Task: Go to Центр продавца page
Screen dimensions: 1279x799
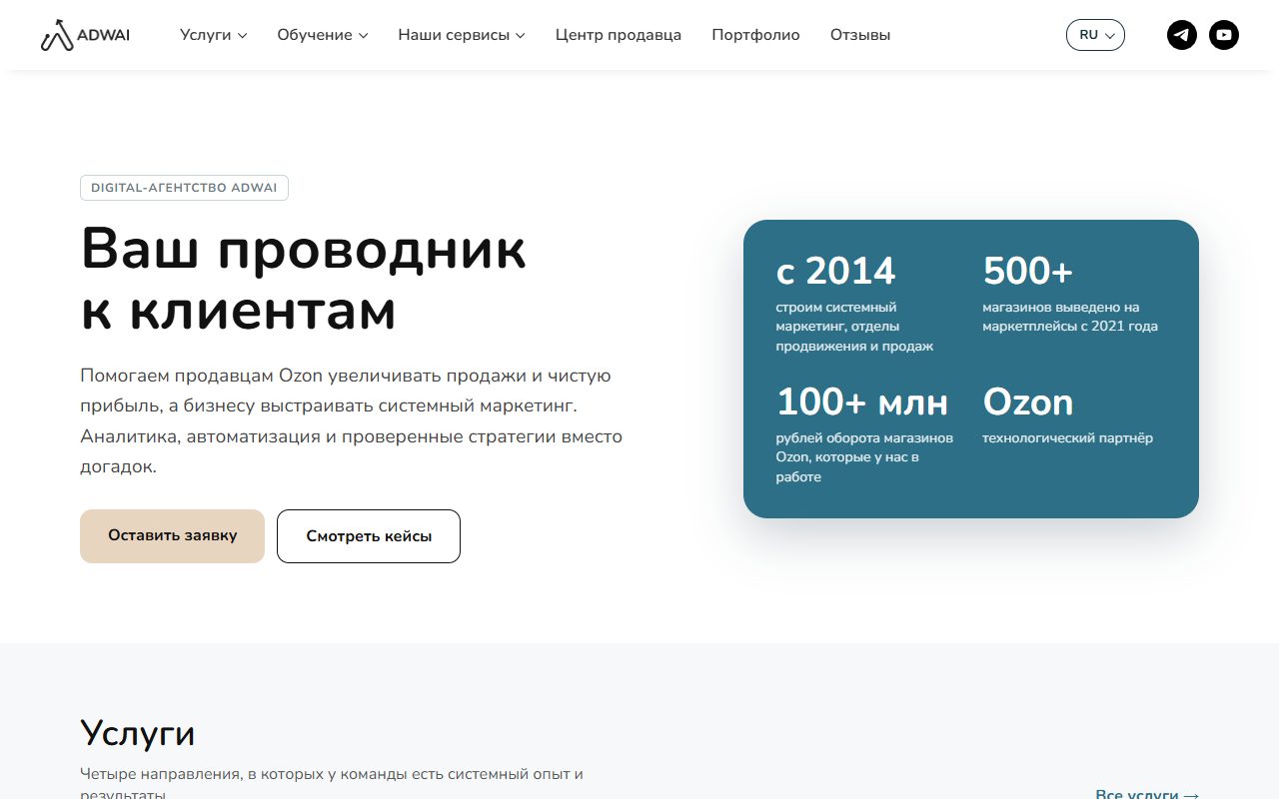Action: tap(619, 35)
